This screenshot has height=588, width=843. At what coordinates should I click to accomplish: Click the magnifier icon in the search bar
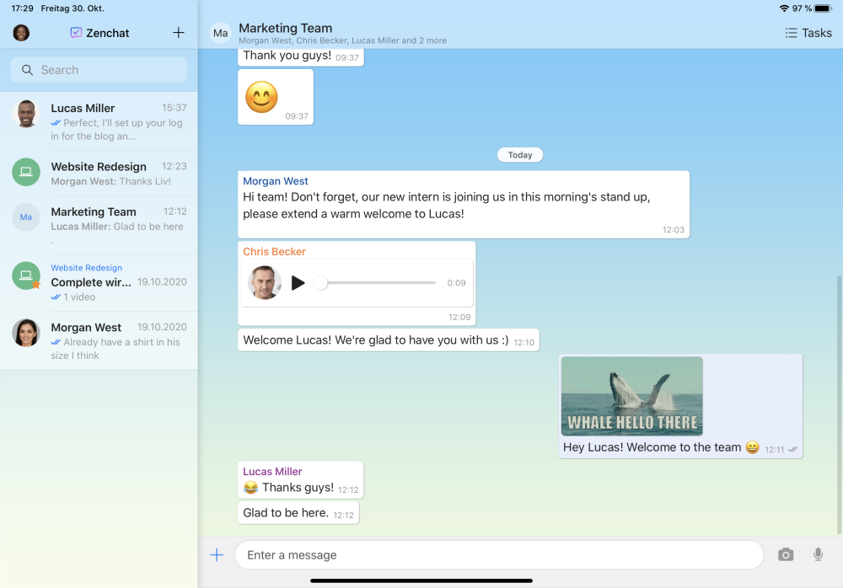click(27, 70)
